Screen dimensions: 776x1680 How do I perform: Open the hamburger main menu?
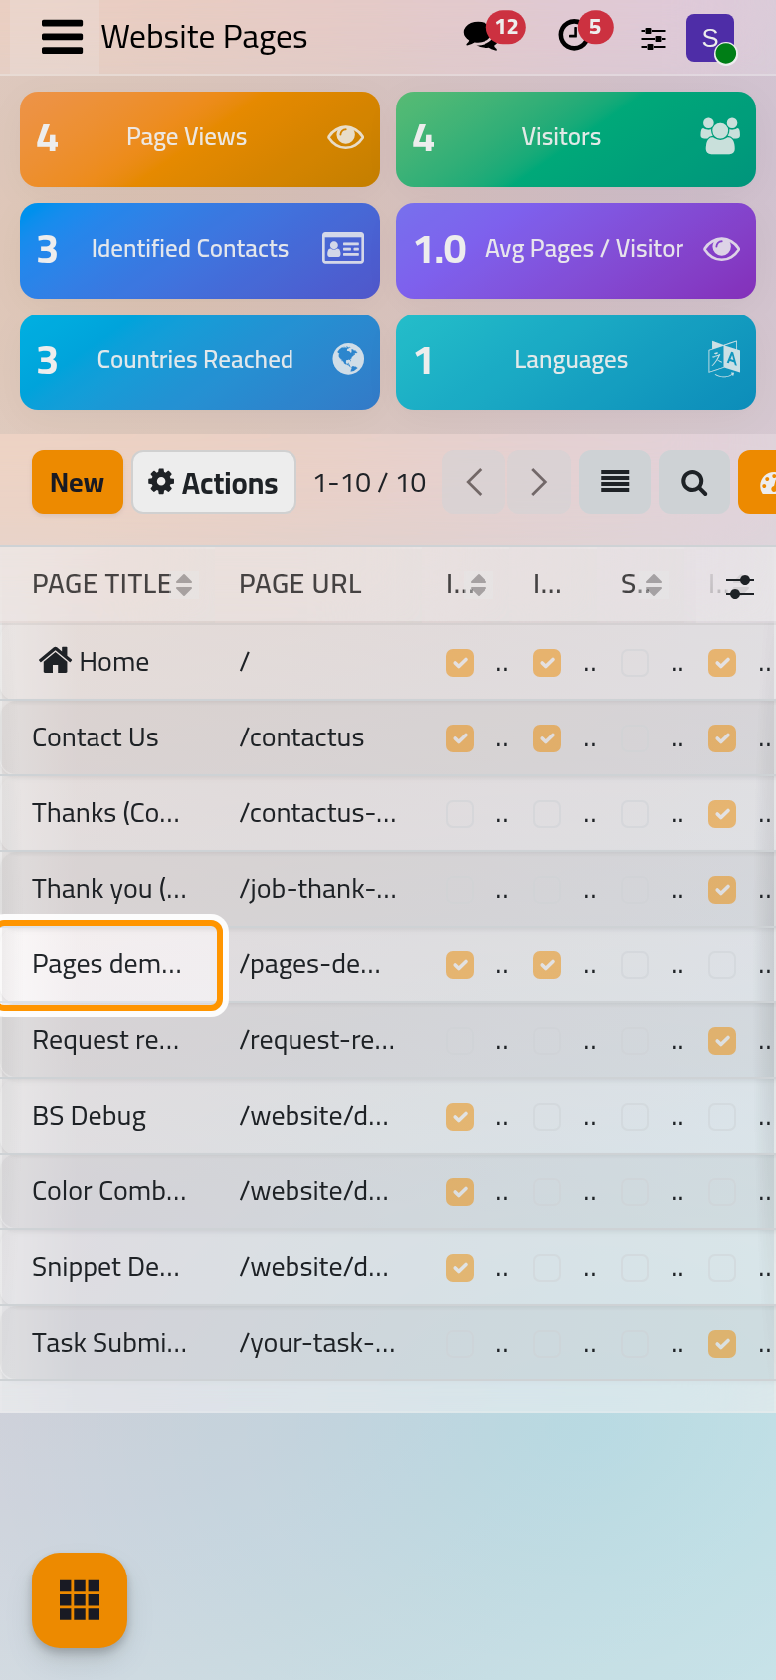click(x=62, y=37)
